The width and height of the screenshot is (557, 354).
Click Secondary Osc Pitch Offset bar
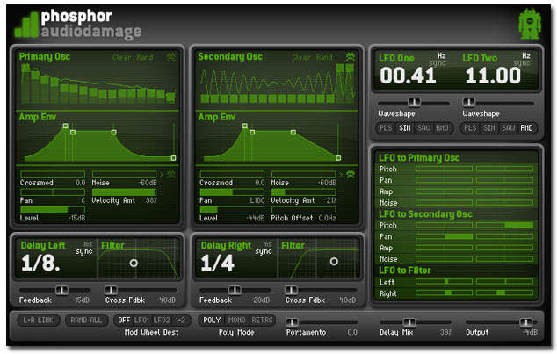coord(304,210)
